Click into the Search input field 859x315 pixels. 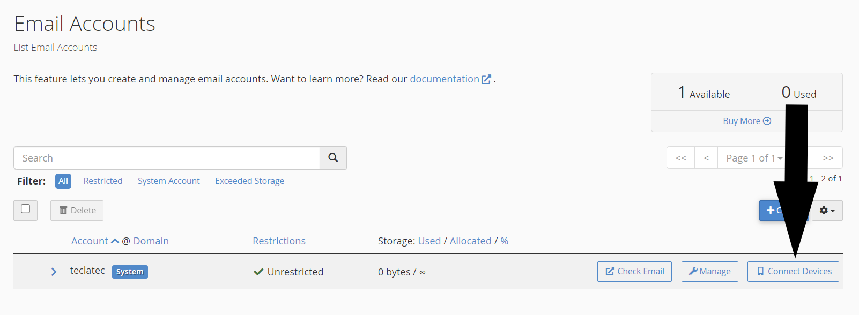(167, 158)
